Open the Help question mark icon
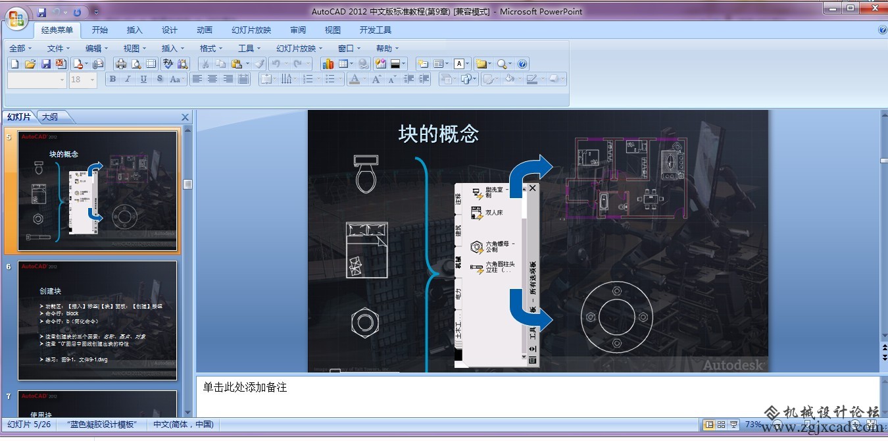The width and height of the screenshot is (888, 441). click(522, 64)
